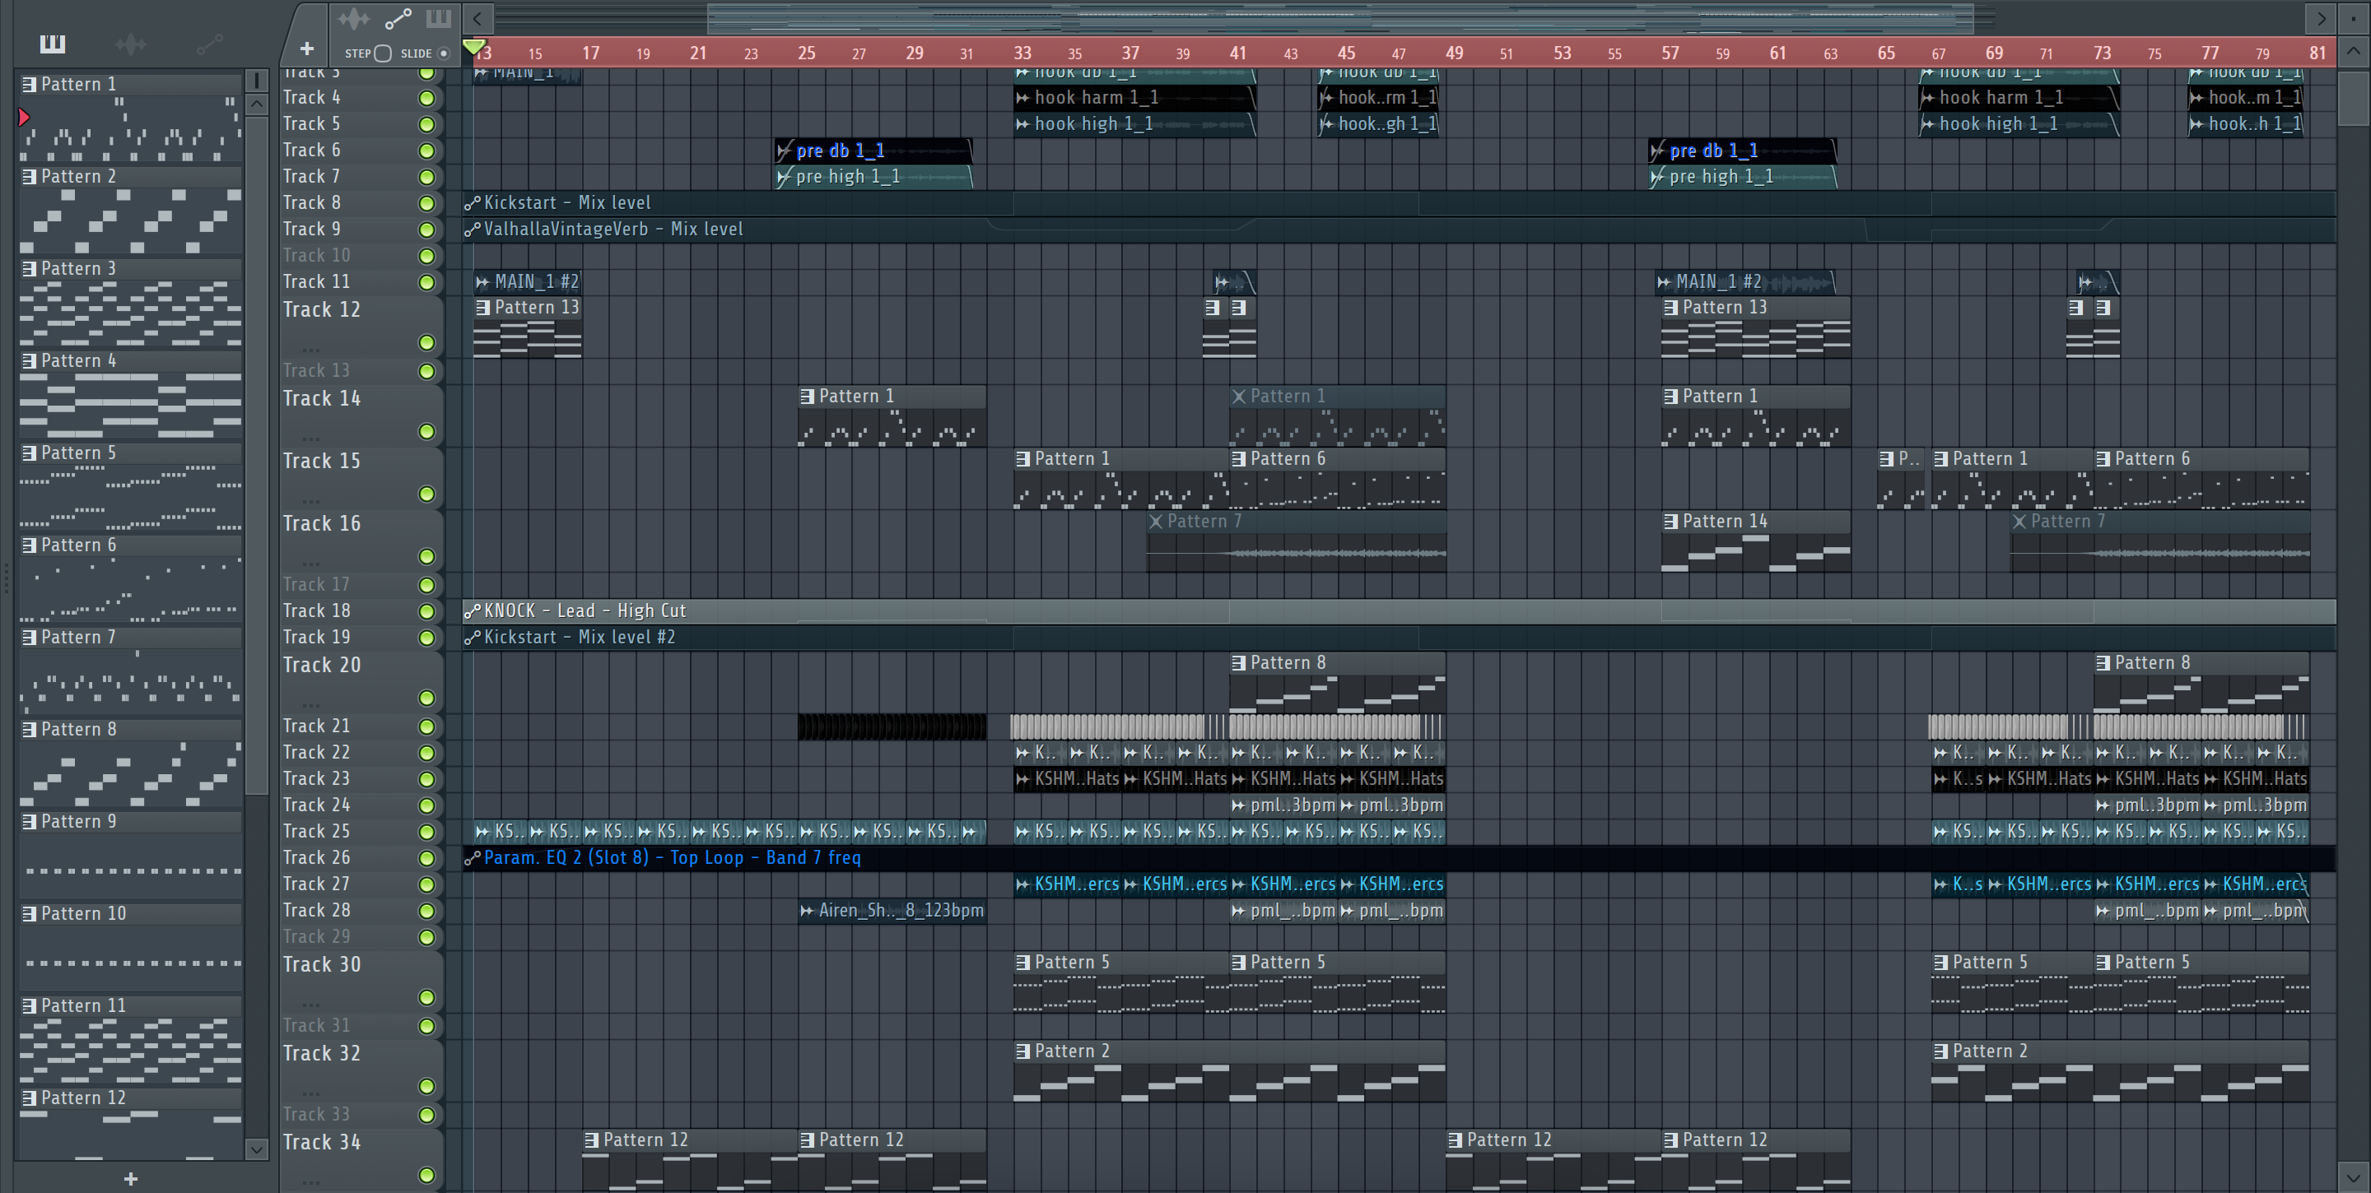Image resolution: width=2371 pixels, height=1193 pixels.
Task: Add a new pattern with the picker plus button
Action: 131,1178
